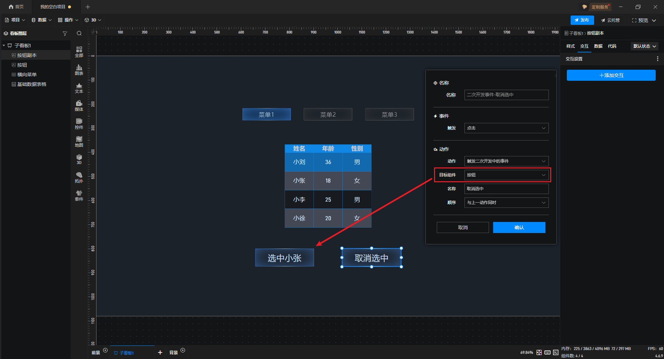The width and height of the screenshot is (664, 359).
Task: Open the 媒体 (media) component category
Action: 79,106
